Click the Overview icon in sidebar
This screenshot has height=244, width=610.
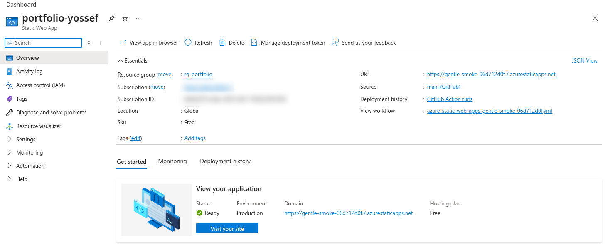click(10, 58)
